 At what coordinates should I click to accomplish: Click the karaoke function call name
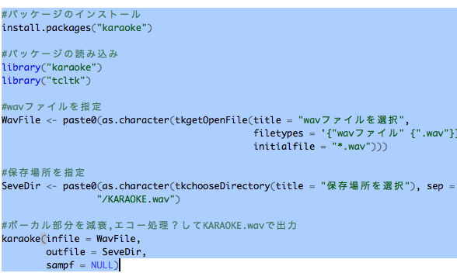[21, 239]
